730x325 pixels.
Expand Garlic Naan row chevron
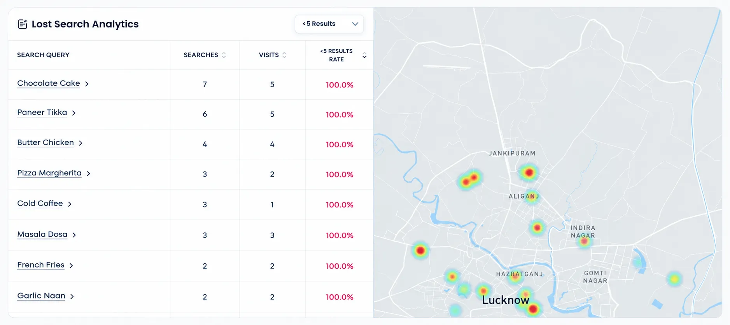[72, 296]
